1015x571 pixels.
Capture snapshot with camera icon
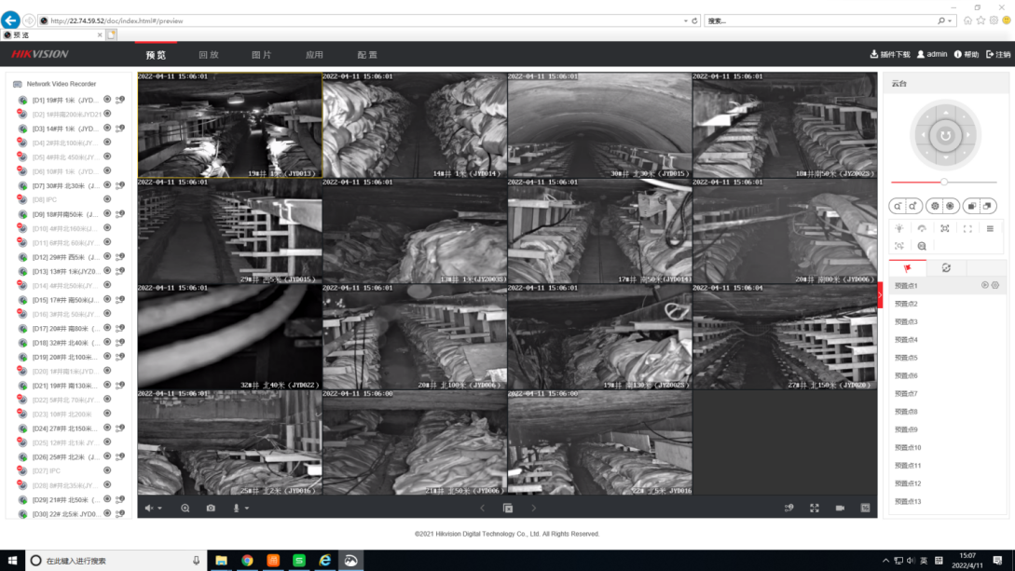(211, 509)
